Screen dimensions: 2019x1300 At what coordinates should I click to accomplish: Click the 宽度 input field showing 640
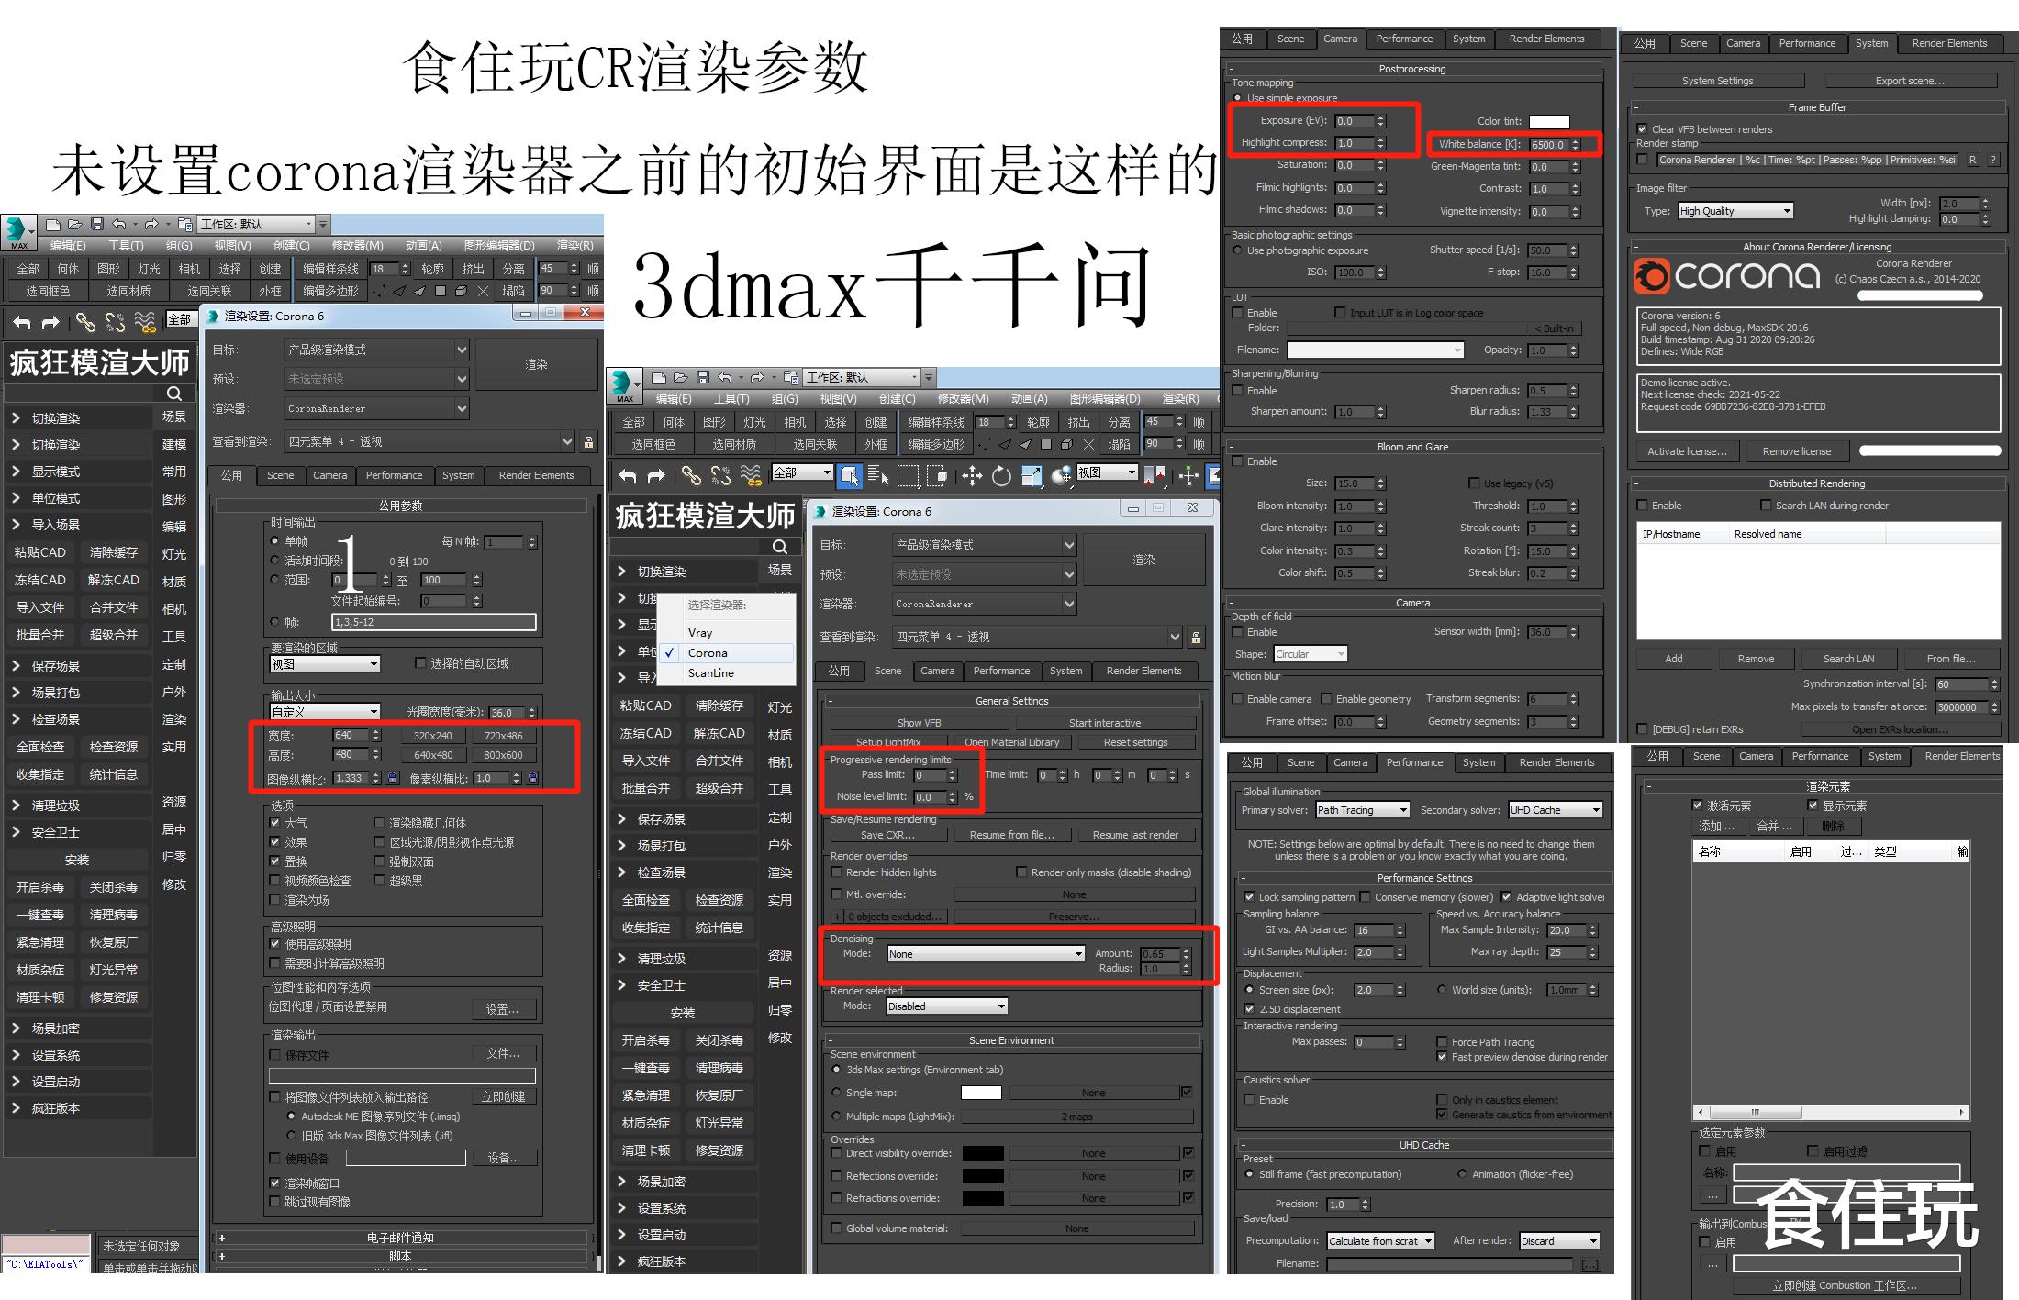(x=351, y=735)
